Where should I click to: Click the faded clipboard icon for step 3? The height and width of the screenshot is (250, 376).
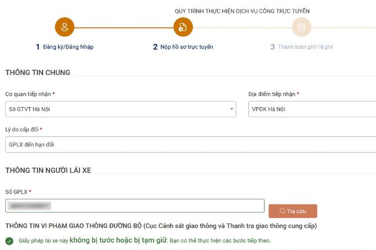click(x=301, y=27)
